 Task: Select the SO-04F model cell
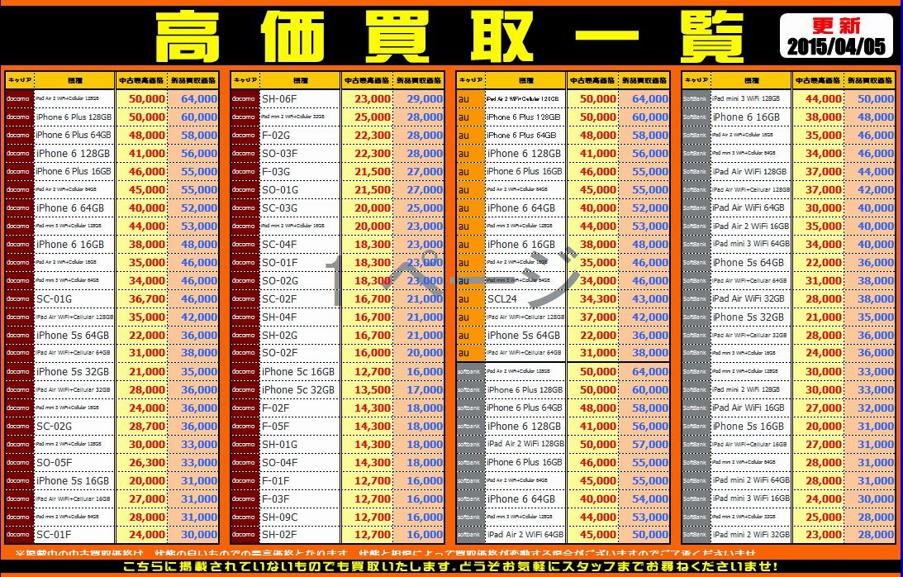(300, 463)
